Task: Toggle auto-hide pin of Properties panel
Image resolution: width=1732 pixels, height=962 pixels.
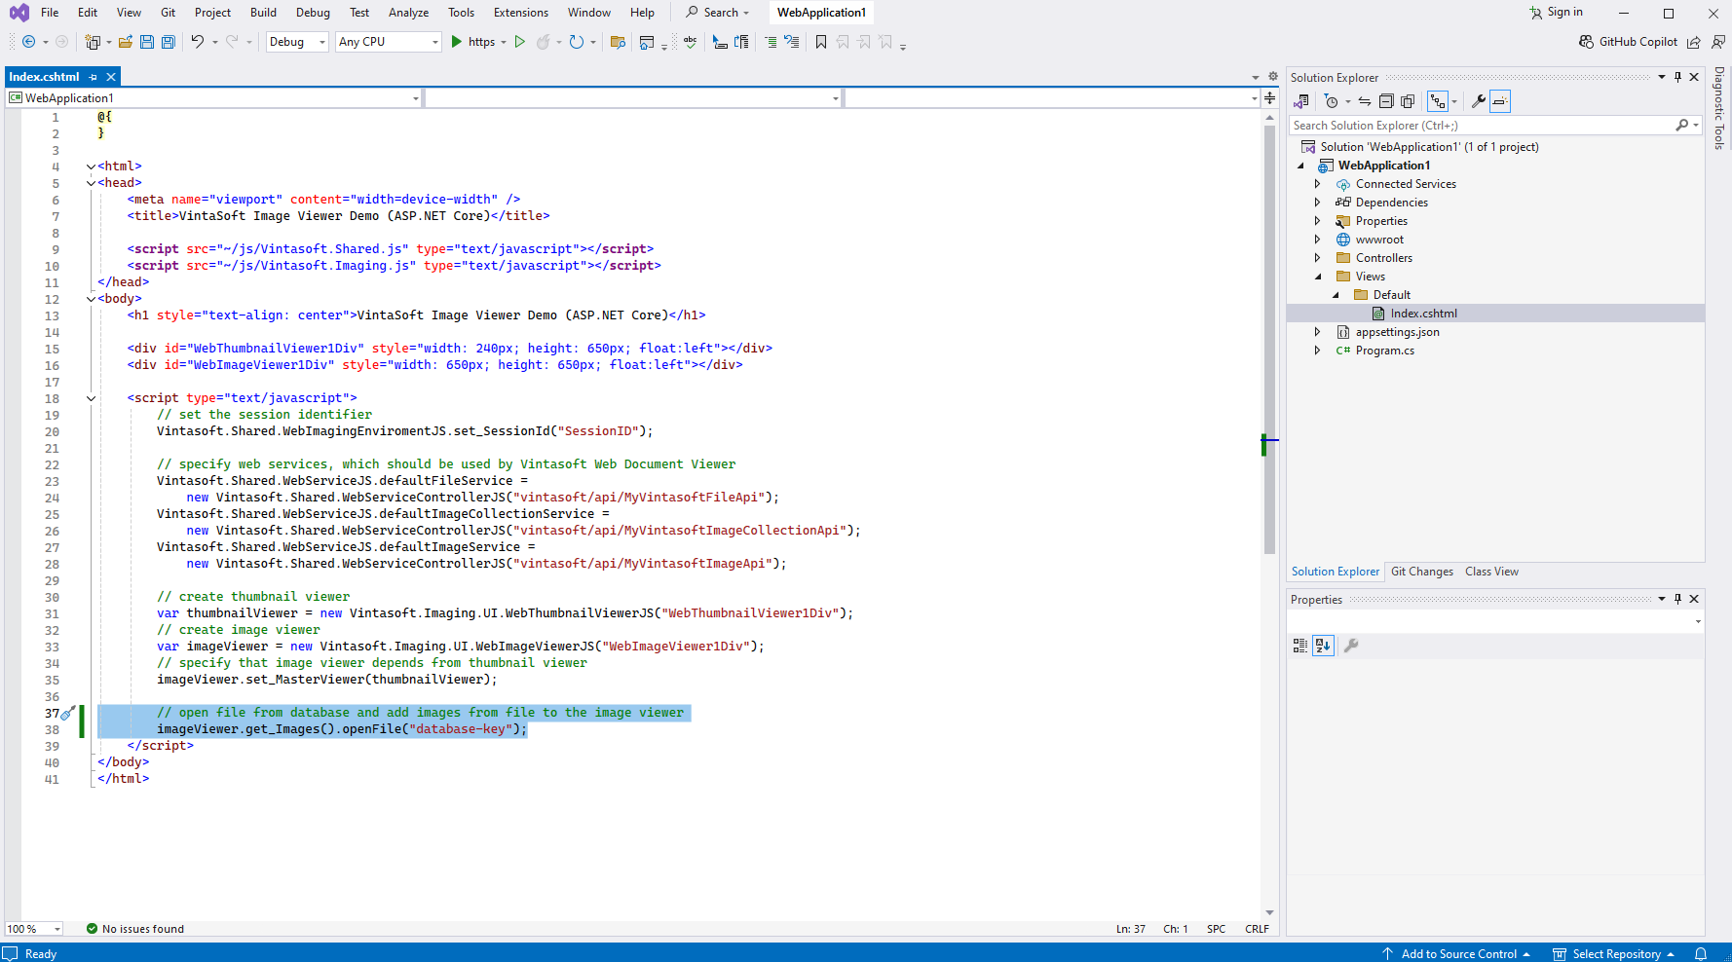Action: (x=1677, y=599)
